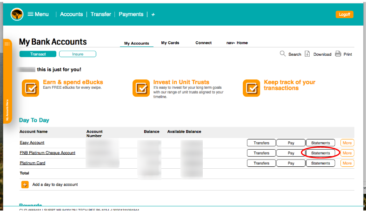Image resolution: width=366 pixels, height=211 pixels.
Task: Open the hamburger Menu icon
Action: point(31,14)
